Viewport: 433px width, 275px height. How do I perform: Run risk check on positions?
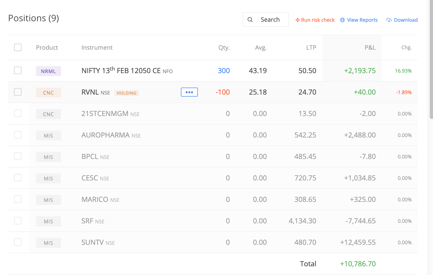click(315, 20)
